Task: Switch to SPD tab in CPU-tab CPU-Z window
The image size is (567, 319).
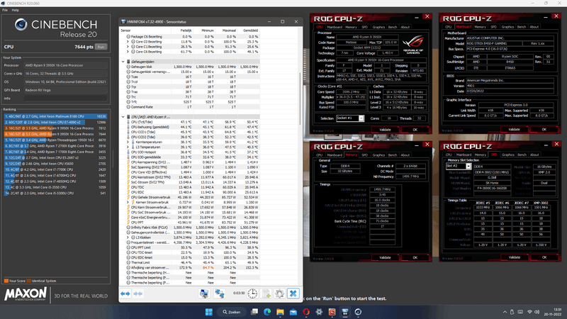Action: (x=364, y=27)
